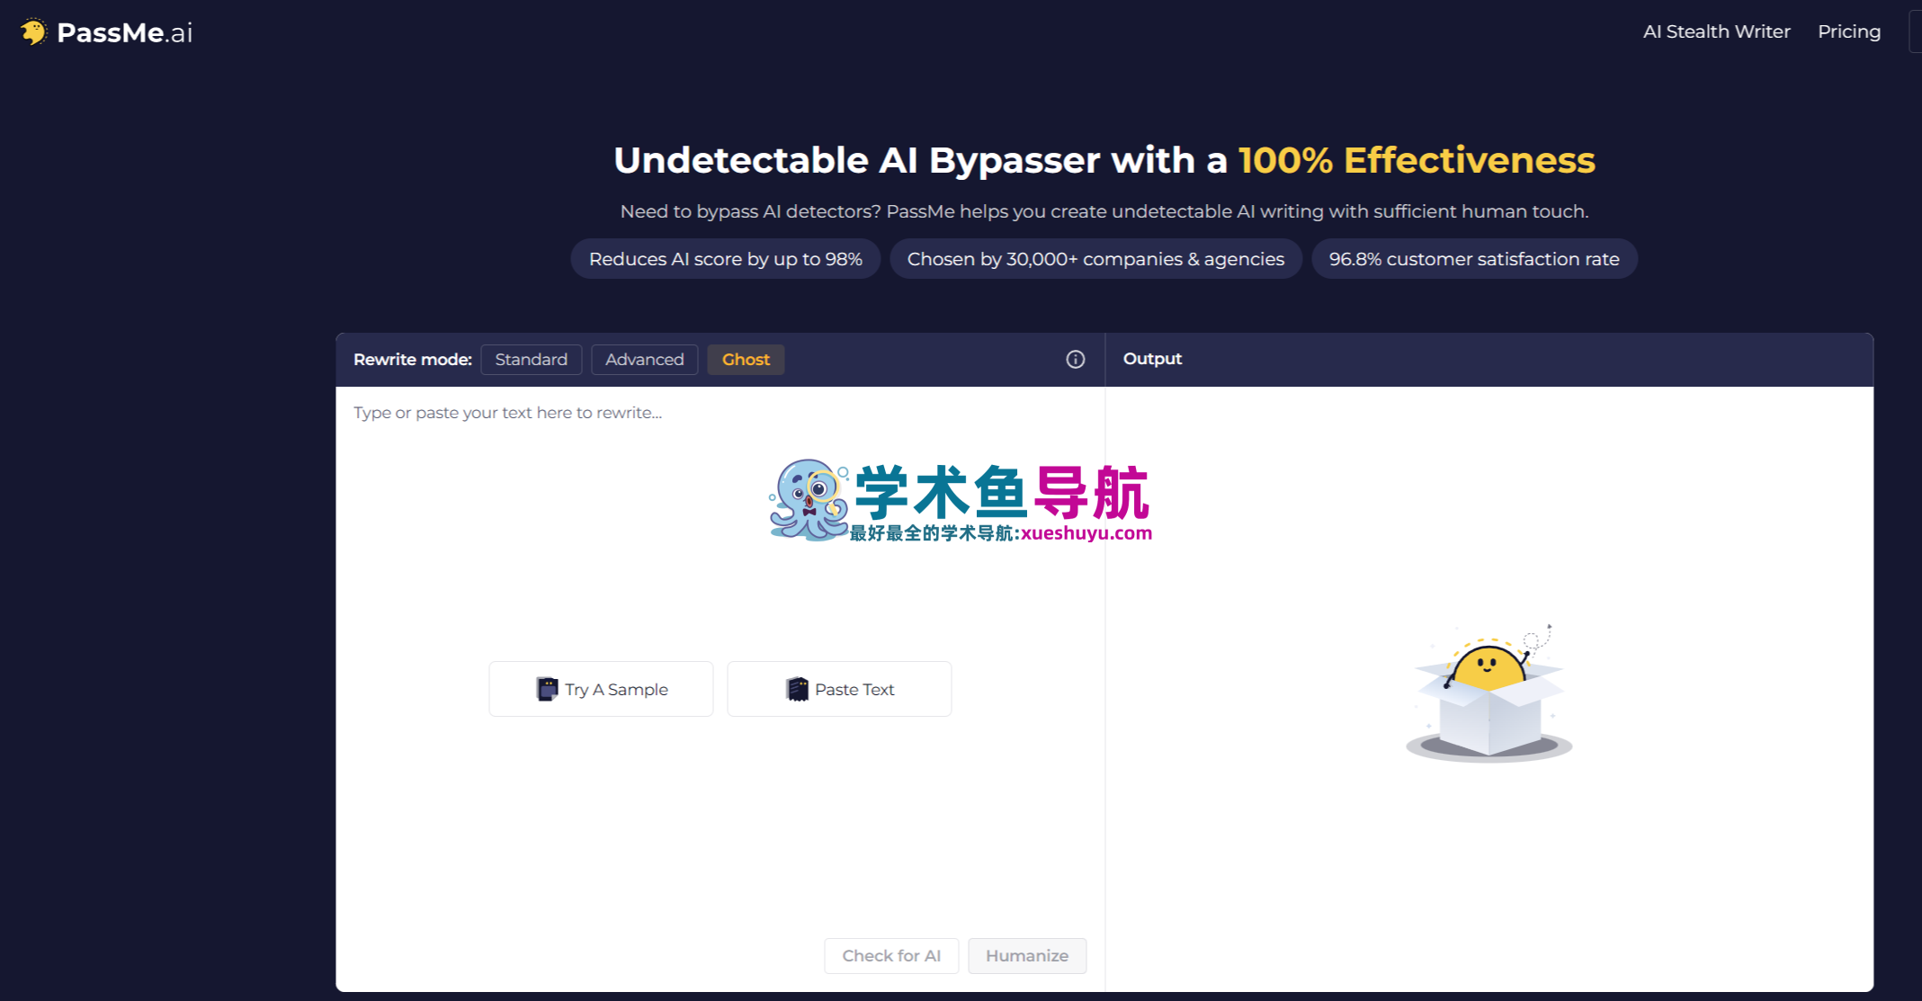Open the AI Stealth Writer menu item
Image resolution: width=1922 pixels, height=1001 pixels.
(x=1716, y=31)
